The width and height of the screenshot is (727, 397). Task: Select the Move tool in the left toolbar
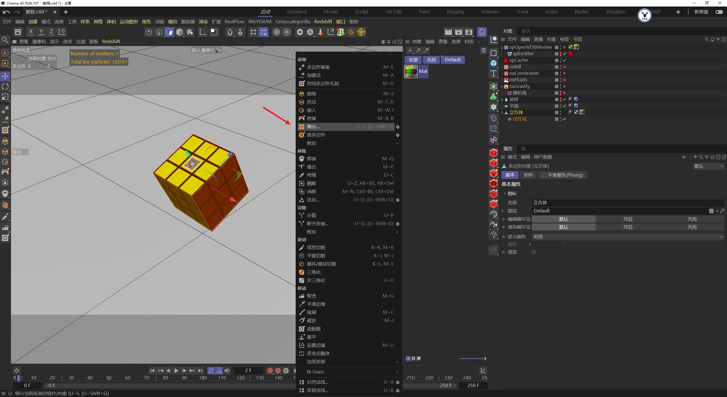coord(5,76)
